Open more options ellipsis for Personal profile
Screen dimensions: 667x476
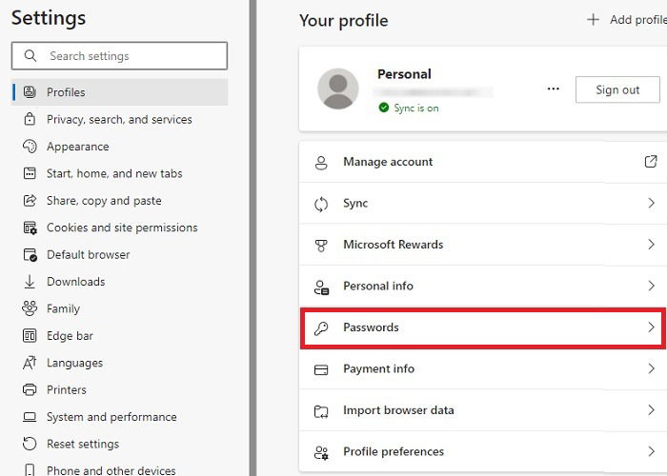[554, 89]
